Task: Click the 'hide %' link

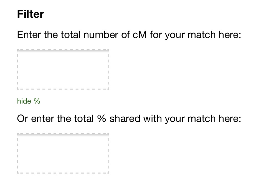Action: (29, 101)
